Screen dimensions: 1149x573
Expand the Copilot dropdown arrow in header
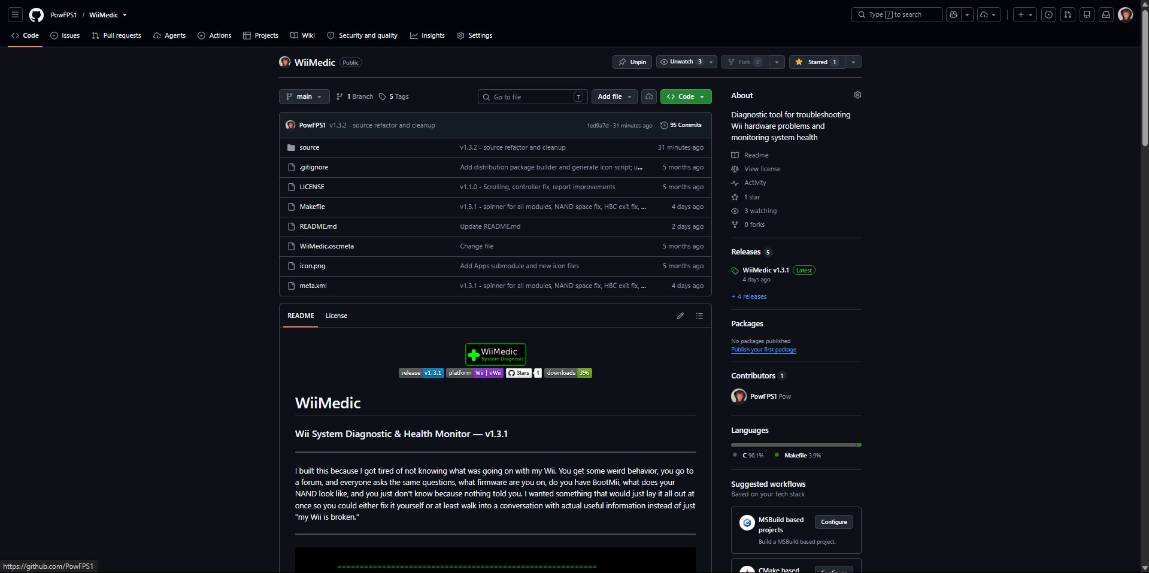[x=967, y=14]
